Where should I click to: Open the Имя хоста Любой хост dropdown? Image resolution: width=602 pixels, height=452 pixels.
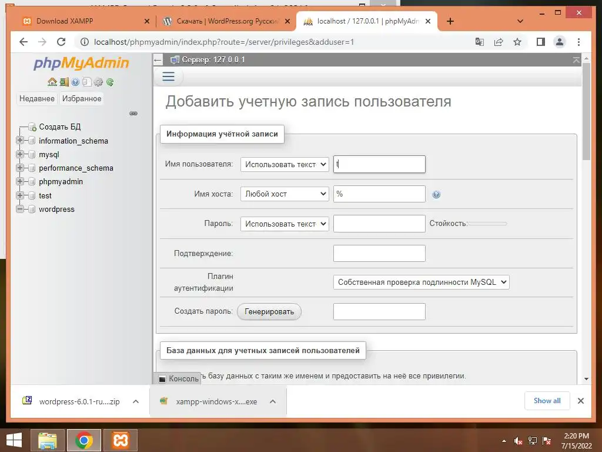285,194
